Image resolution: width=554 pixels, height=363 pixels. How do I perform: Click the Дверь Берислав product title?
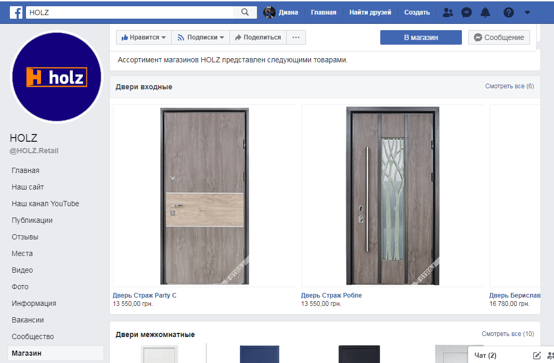(x=515, y=295)
